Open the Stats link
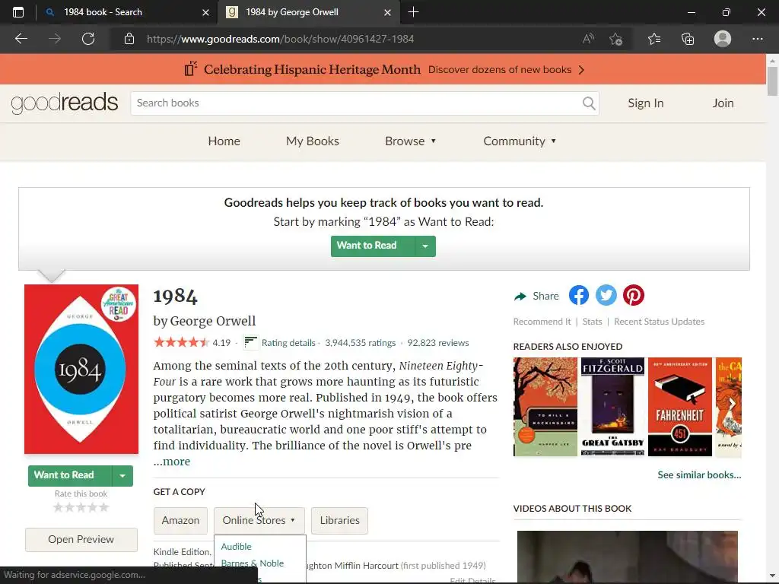 click(x=592, y=322)
